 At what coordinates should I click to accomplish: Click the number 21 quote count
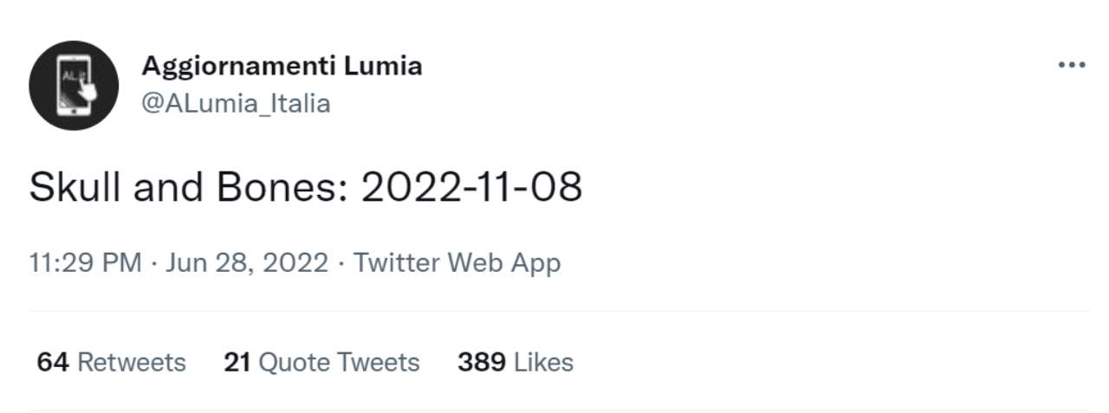click(237, 362)
